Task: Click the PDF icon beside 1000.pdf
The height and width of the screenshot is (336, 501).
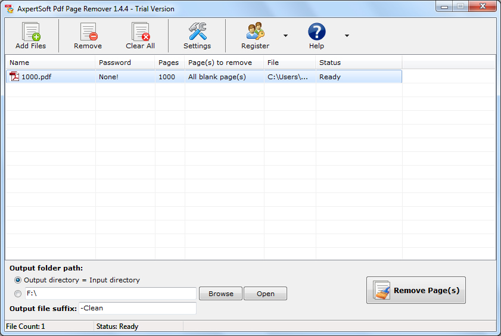Action: (x=14, y=77)
